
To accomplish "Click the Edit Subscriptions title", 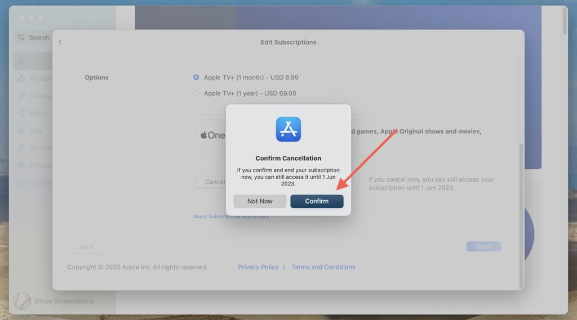I will coord(288,42).
